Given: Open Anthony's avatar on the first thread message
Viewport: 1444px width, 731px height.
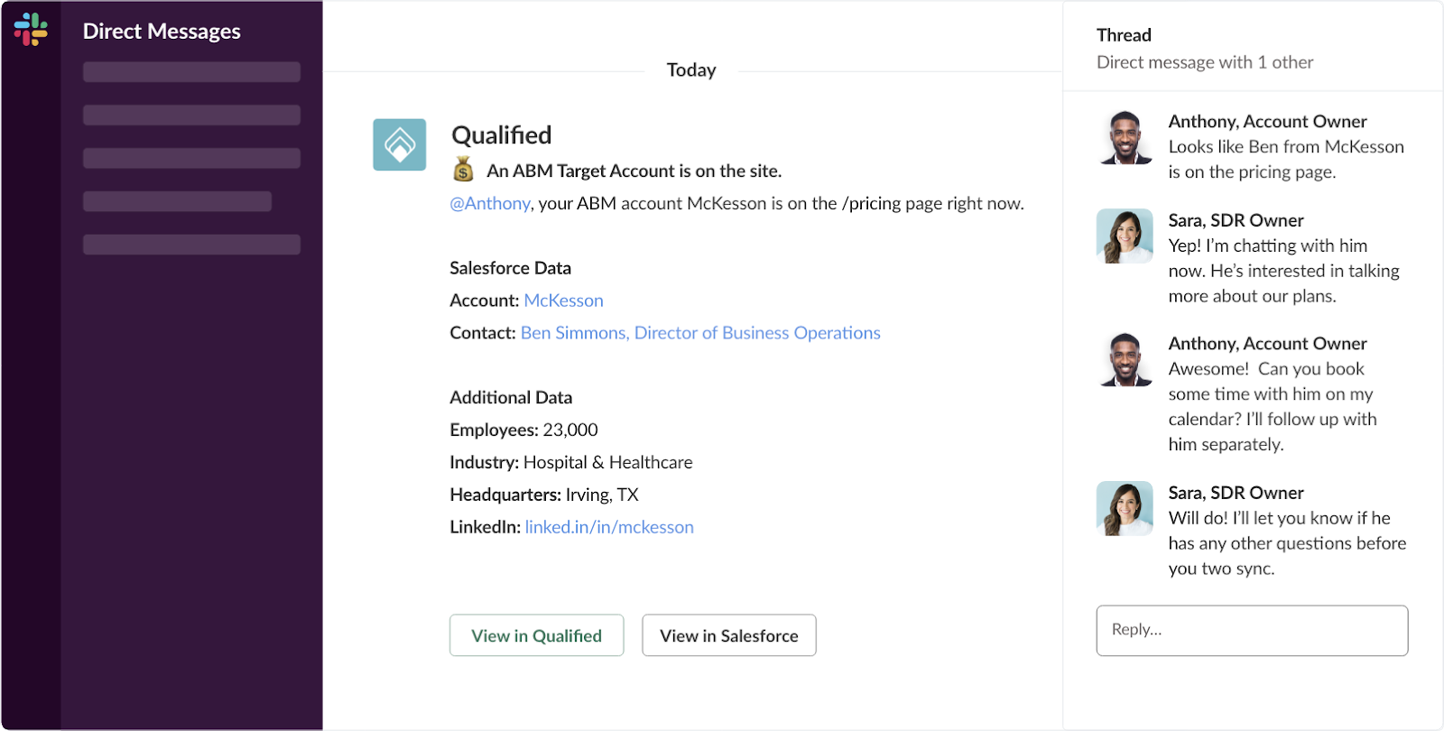Looking at the screenshot, I should (1125, 137).
